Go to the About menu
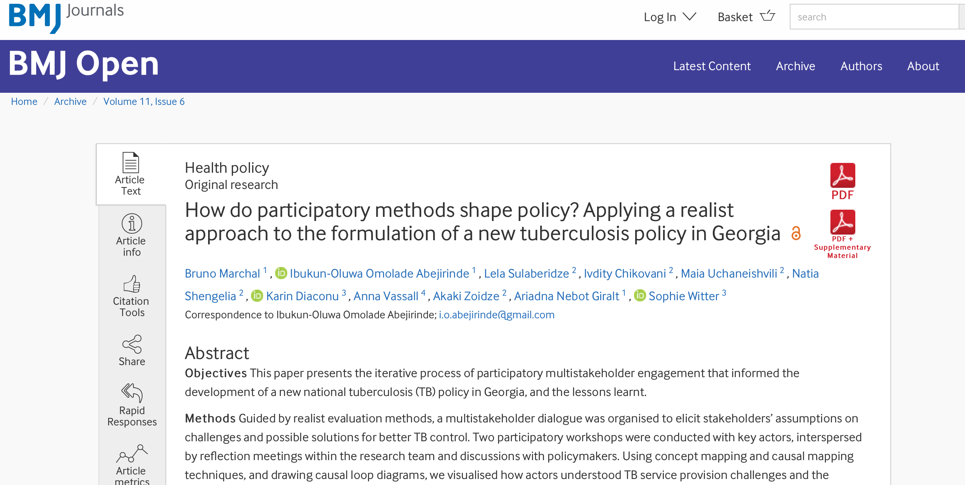The height and width of the screenshot is (485, 965). click(x=923, y=66)
